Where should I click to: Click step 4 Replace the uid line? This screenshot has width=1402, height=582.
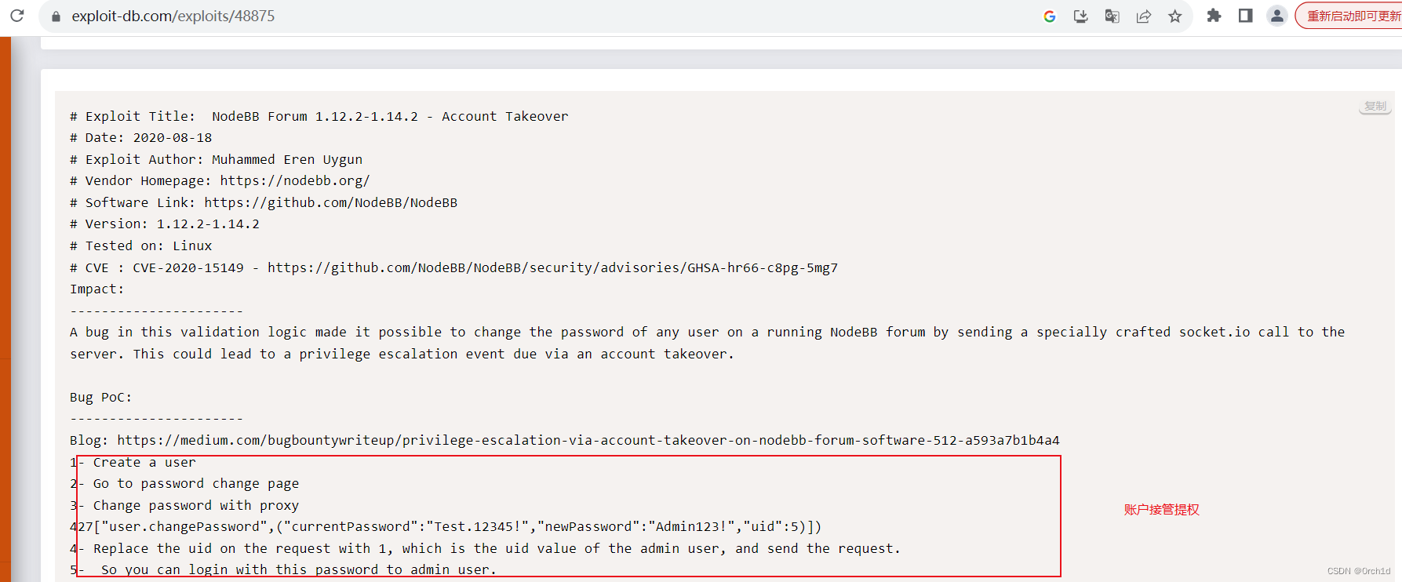pyautogui.click(x=486, y=548)
